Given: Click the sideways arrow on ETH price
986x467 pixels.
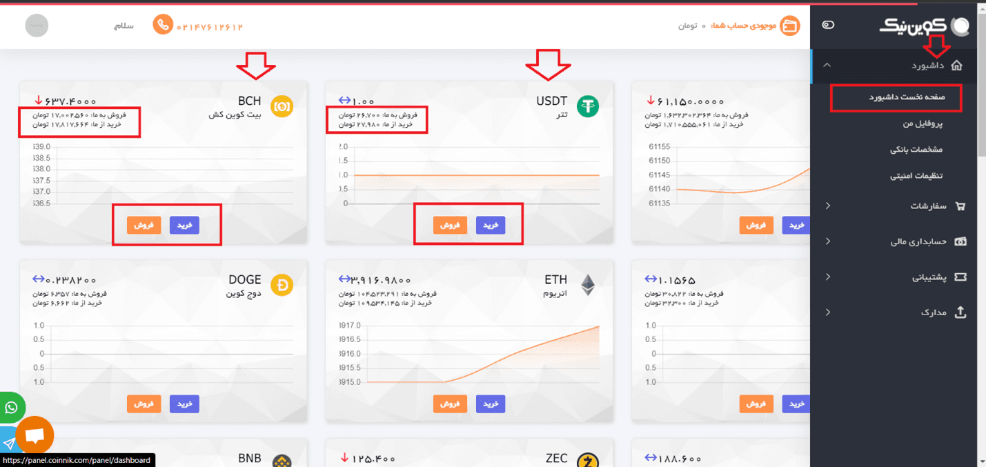Looking at the screenshot, I should coord(345,279).
